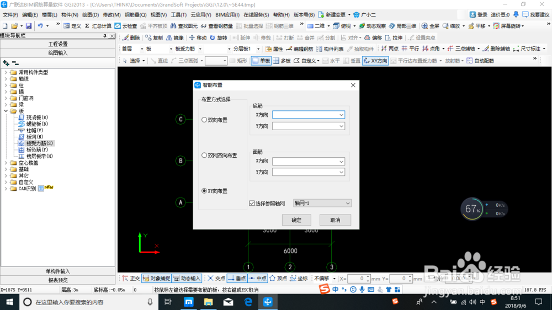
Task: Select the 旋转 rotate tool
Action: [218, 38]
